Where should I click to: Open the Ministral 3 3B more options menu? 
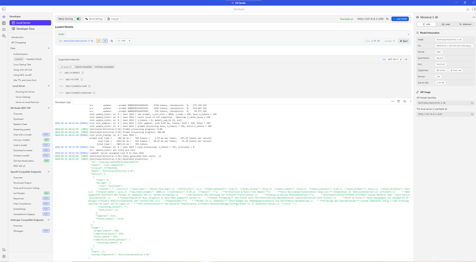click(x=474, y=17)
